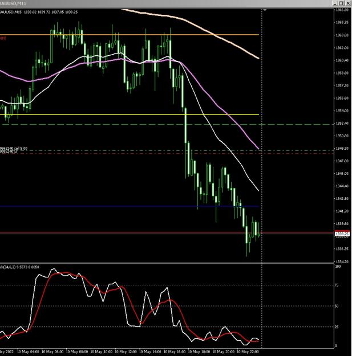Select the green dashed horizontal line at 1852.40
This screenshot has height=356, width=352.
click(167, 124)
